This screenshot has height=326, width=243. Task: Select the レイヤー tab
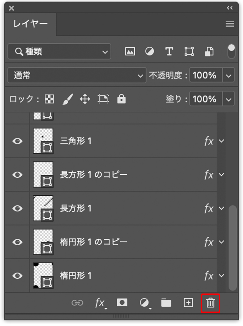click(30, 24)
